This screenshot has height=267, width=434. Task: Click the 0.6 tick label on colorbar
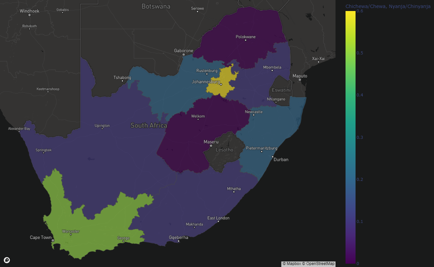coord(360,11)
